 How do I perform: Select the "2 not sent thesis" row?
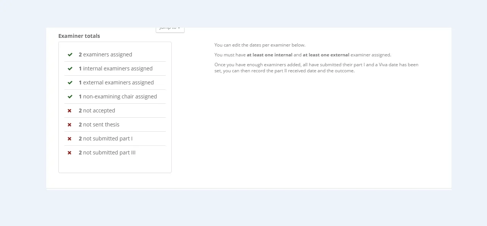pyautogui.click(x=99, y=125)
